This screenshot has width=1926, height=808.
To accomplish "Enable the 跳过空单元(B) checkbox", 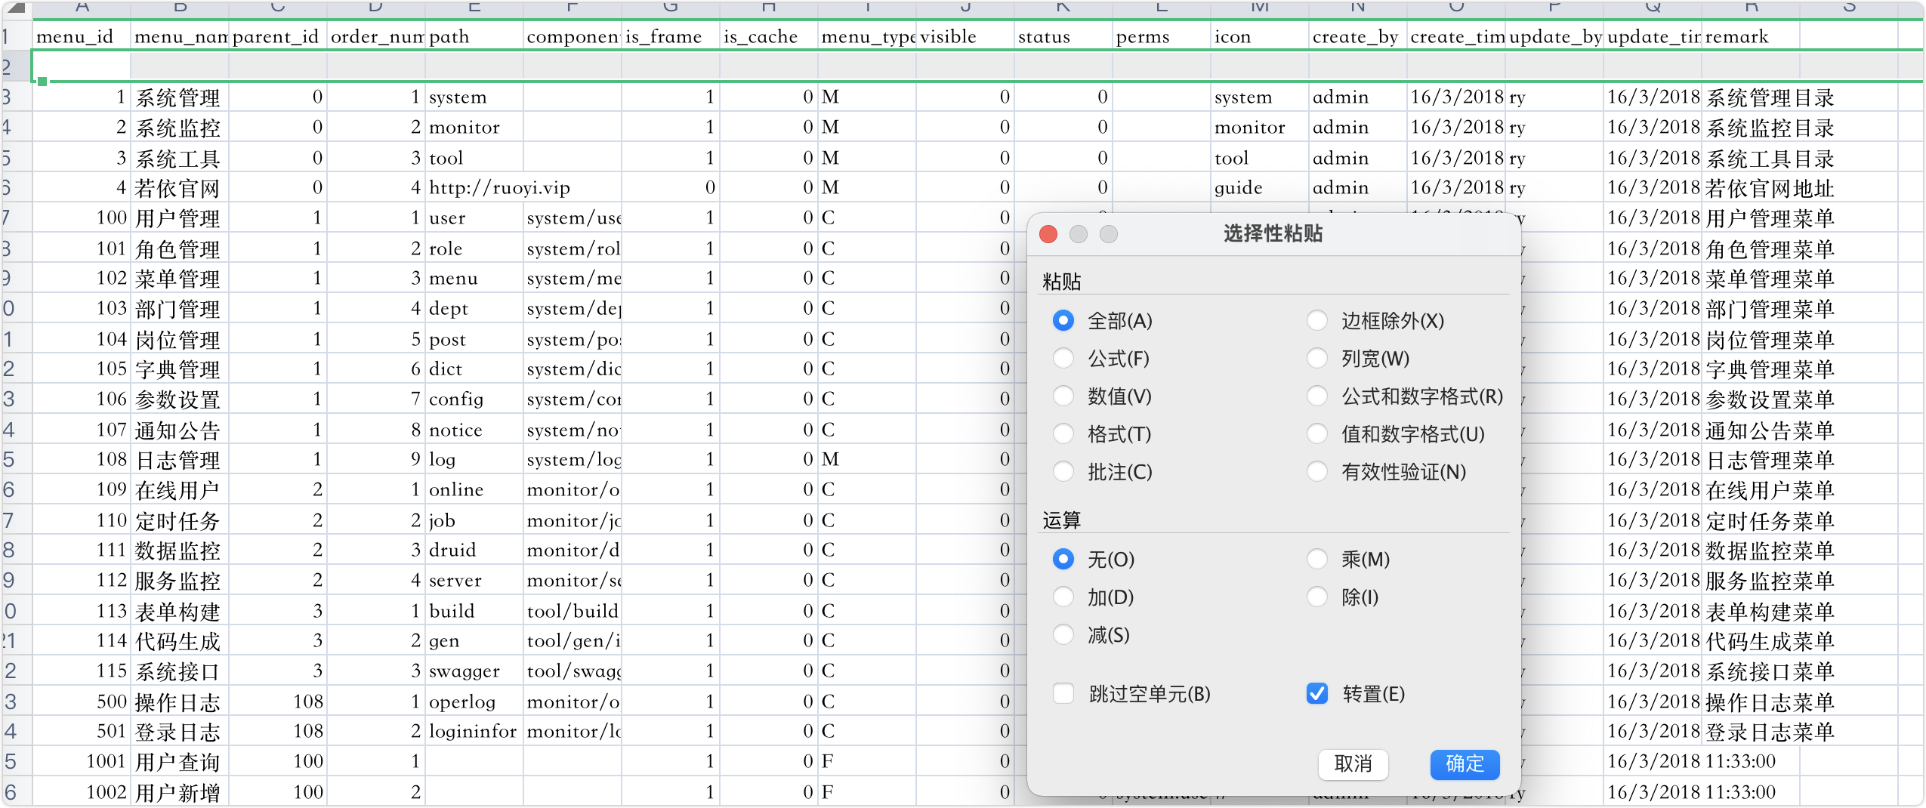I will point(1063,693).
